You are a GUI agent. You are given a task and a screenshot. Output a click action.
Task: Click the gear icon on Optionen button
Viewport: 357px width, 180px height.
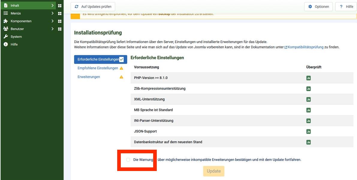(x=310, y=6)
